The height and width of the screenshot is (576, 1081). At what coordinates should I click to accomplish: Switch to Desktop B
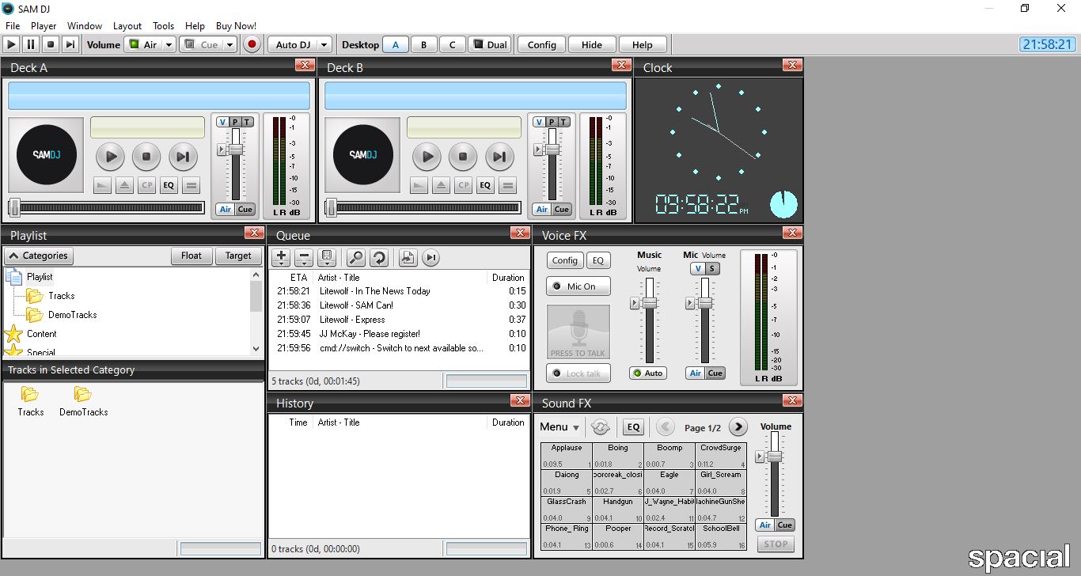click(423, 45)
